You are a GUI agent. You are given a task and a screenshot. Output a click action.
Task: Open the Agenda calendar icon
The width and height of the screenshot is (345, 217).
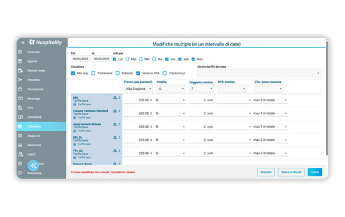(20, 61)
